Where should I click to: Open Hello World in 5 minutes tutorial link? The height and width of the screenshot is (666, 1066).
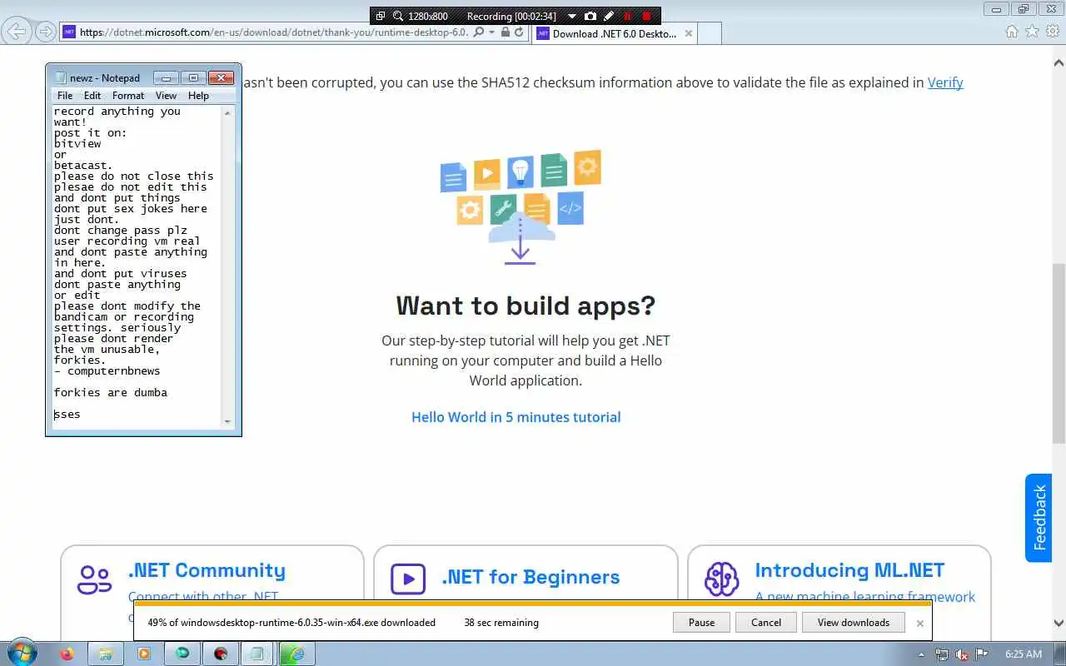click(x=516, y=417)
